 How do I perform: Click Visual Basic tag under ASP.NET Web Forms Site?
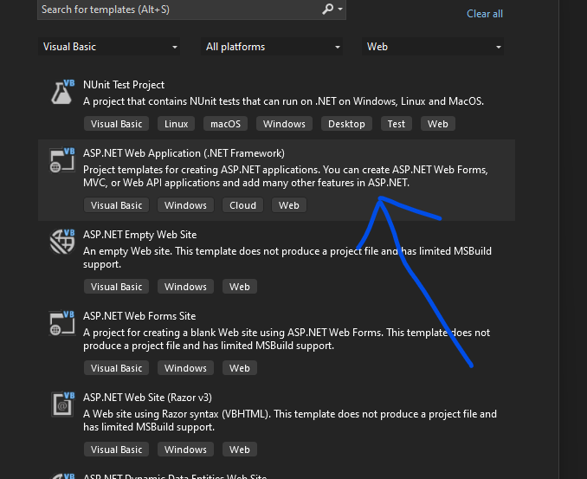(116, 368)
